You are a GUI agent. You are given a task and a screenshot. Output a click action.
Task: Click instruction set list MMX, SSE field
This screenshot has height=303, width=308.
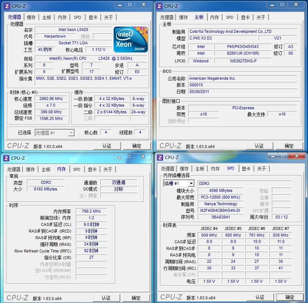coord(91,80)
